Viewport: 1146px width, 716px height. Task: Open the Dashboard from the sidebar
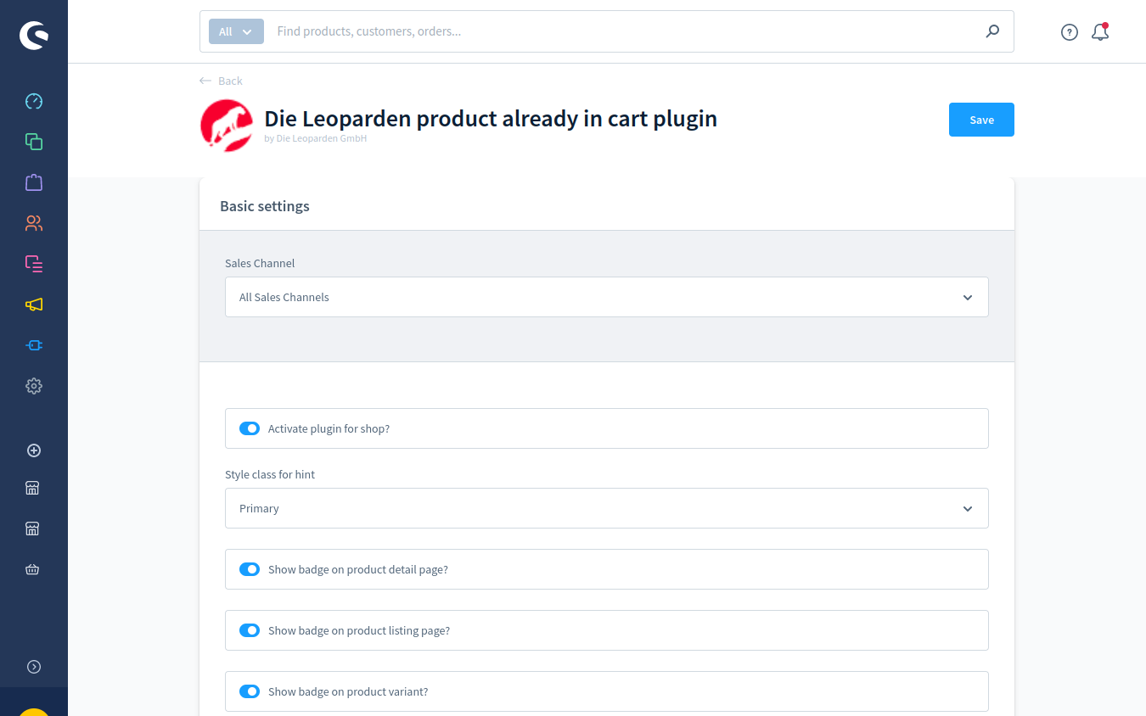point(34,101)
